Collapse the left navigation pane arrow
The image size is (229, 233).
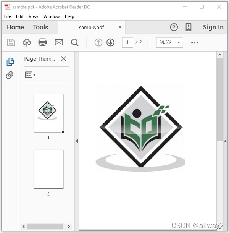point(77,141)
